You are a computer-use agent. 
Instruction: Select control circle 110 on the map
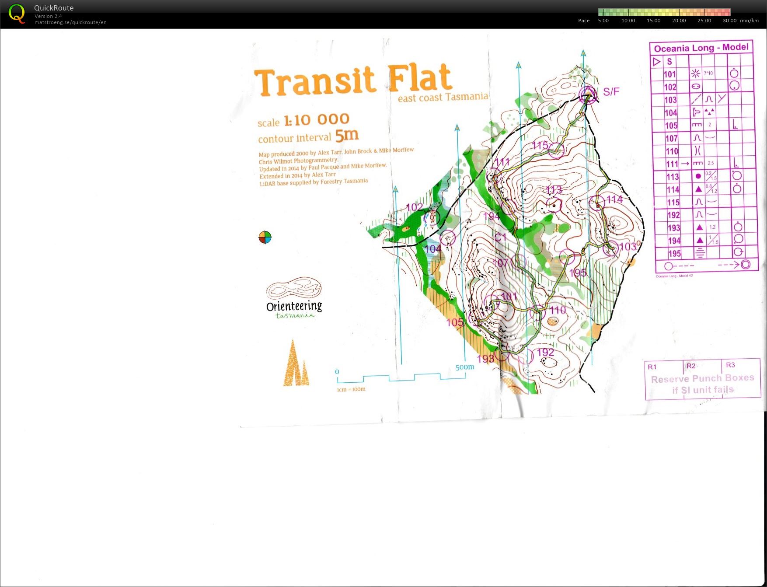coord(538,312)
